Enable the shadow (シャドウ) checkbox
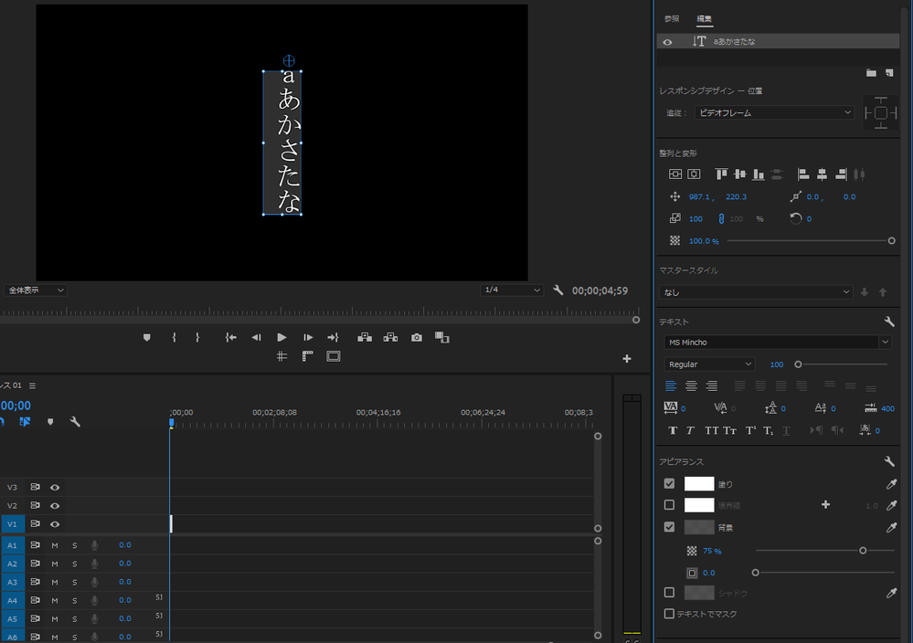 point(669,593)
